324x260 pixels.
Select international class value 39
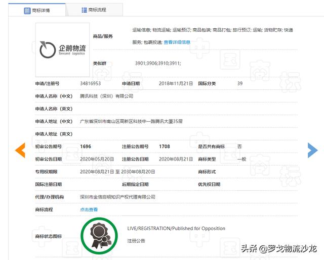click(240, 83)
